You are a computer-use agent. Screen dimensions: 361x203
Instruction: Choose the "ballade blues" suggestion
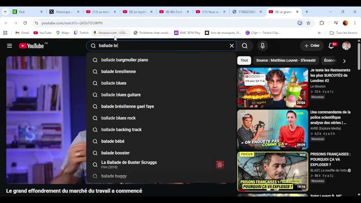(161, 83)
